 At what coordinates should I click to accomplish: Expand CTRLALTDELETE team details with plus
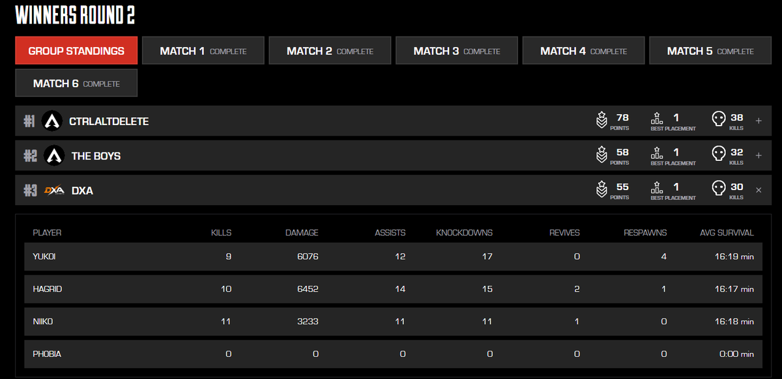758,121
